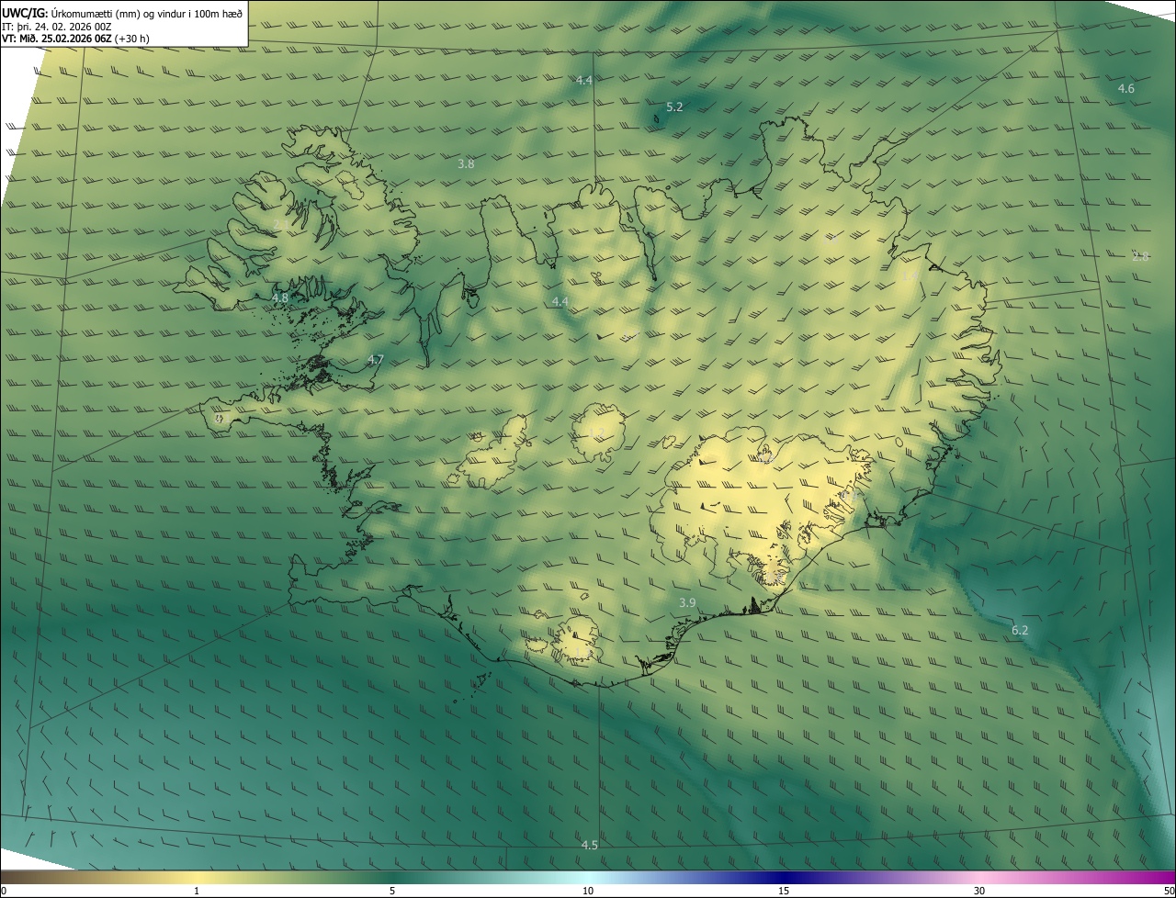This screenshot has width=1176, height=898.
Task: Click the UWC/IG map title line
Action: pos(122,13)
